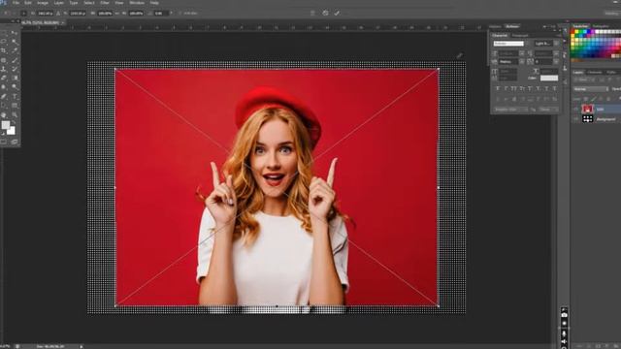Select the Path Selection tool
This screenshot has width=621, height=349.
[4, 106]
